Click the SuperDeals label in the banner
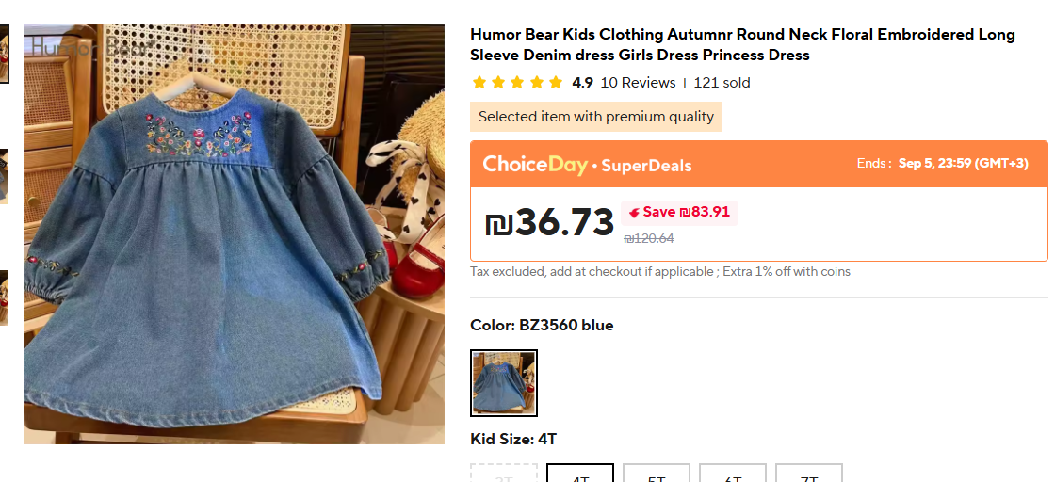The width and height of the screenshot is (1055, 482). pos(646,166)
